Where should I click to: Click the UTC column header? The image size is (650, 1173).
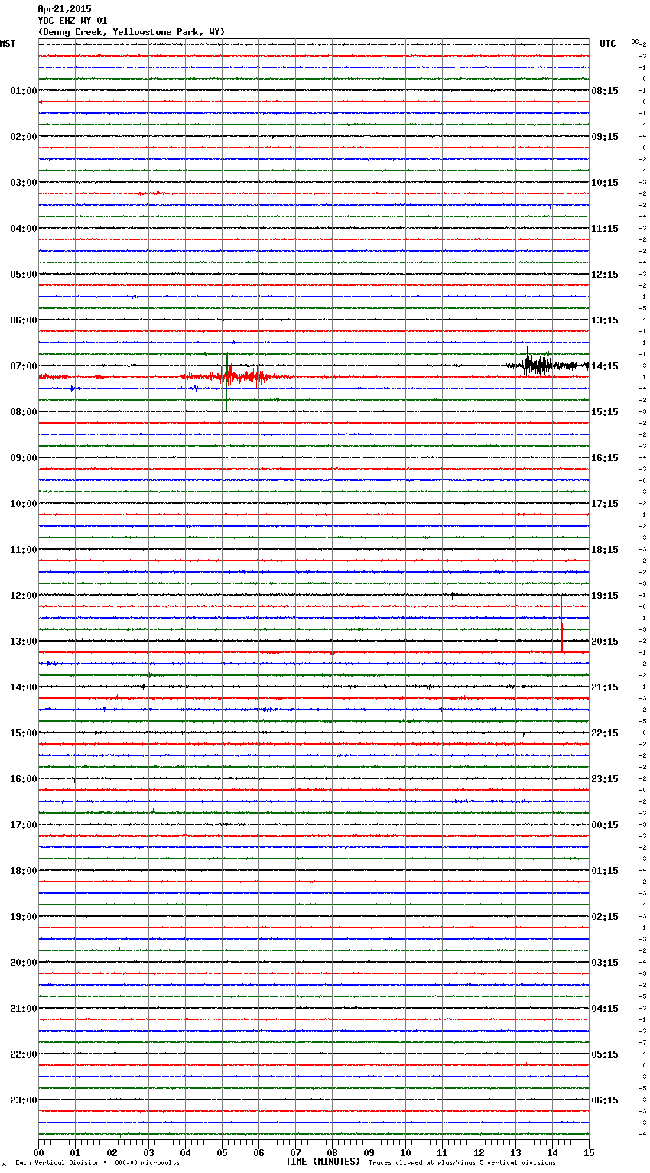(x=608, y=44)
